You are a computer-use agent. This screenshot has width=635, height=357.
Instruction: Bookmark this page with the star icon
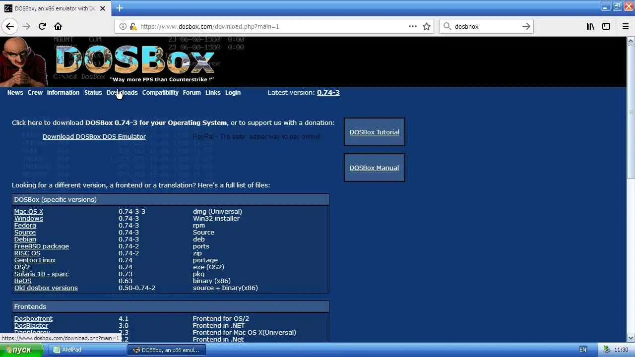point(427,26)
